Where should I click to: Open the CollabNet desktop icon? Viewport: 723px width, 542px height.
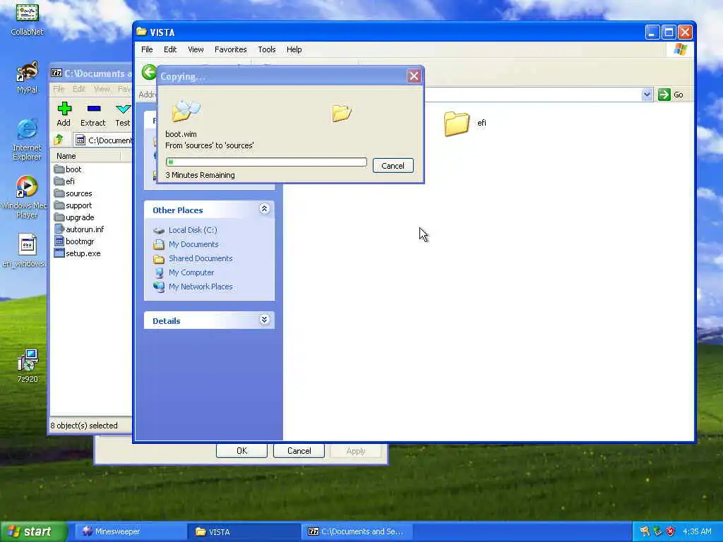(28, 18)
